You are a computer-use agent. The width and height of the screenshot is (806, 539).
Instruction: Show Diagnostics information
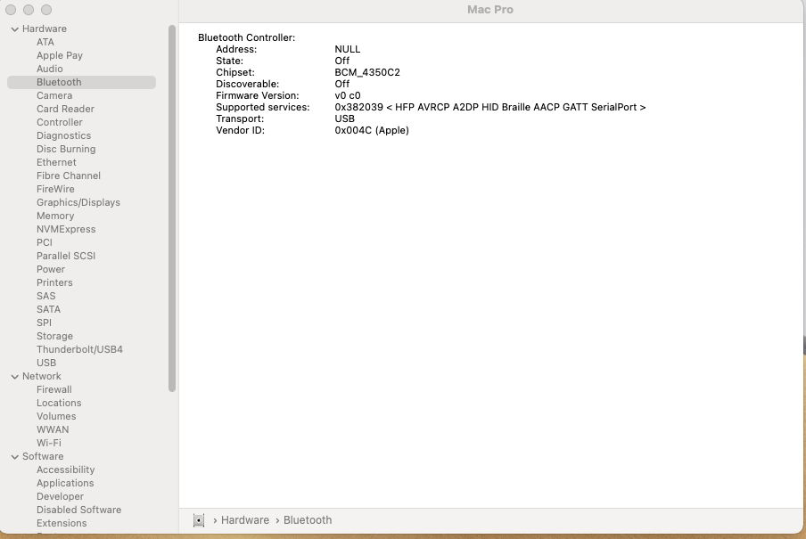(63, 135)
